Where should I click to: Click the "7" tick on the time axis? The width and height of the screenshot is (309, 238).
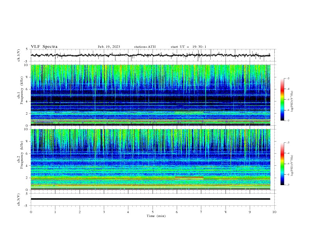pos(201,212)
